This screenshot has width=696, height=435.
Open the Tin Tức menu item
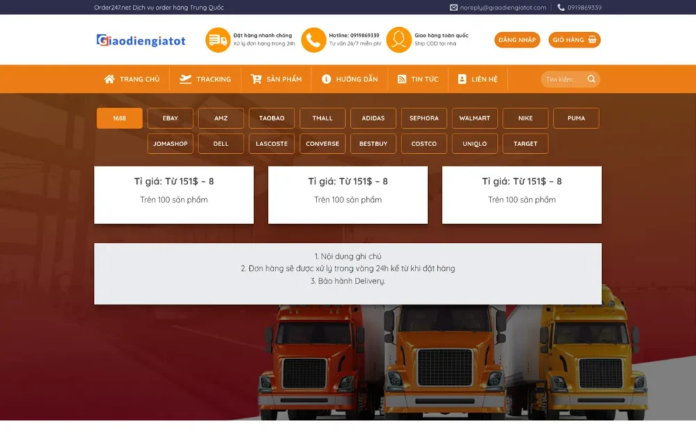418,79
